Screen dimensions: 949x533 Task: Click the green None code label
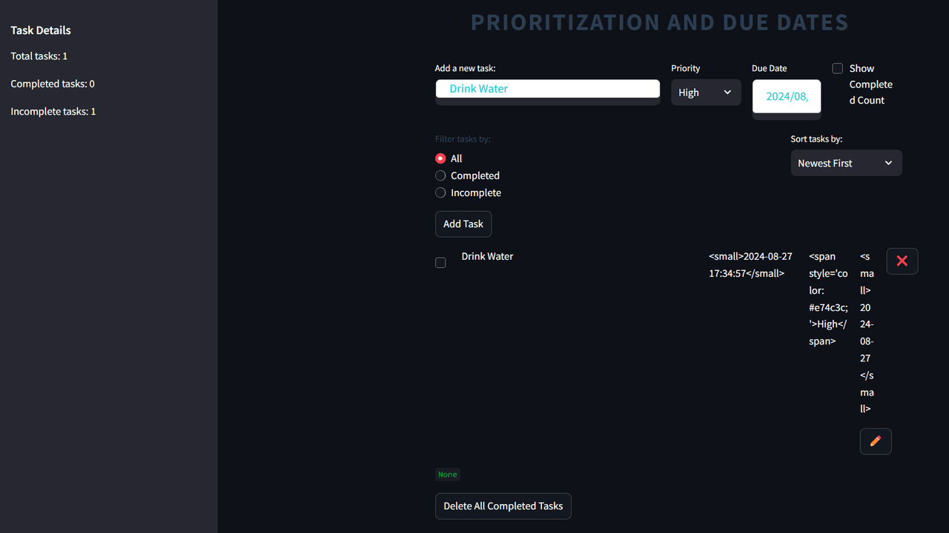click(448, 475)
